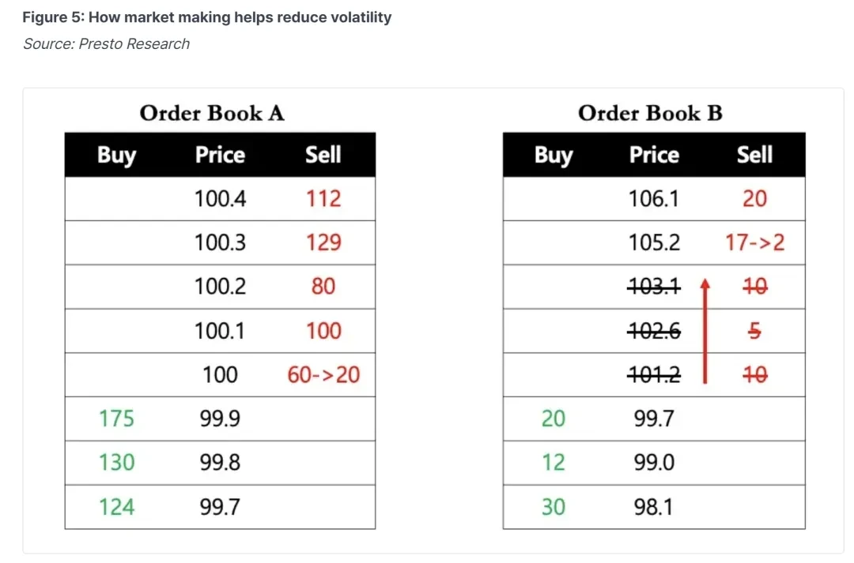
Task: Click the struck-through price 102.6
Action: click(654, 331)
